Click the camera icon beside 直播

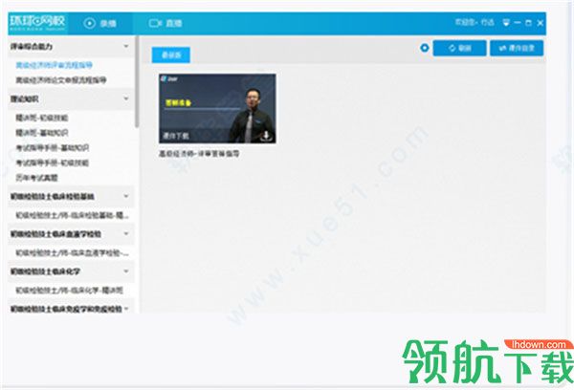tap(155, 23)
